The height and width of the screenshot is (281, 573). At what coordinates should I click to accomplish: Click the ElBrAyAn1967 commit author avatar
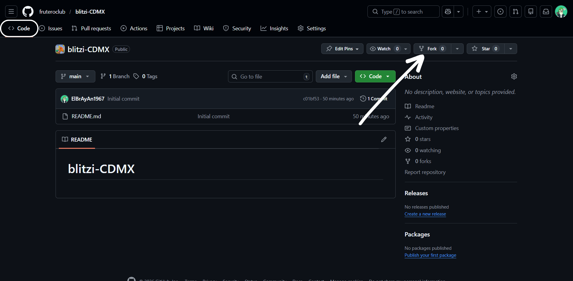pyautogui.click(x=64, y=99)
